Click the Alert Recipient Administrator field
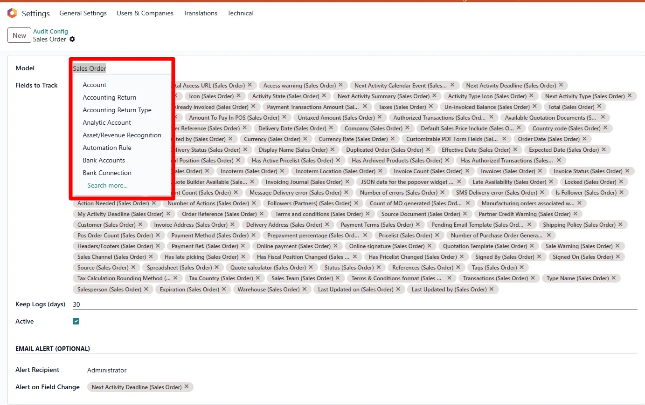The image size is (645, 405). click(x=107, y=370)
